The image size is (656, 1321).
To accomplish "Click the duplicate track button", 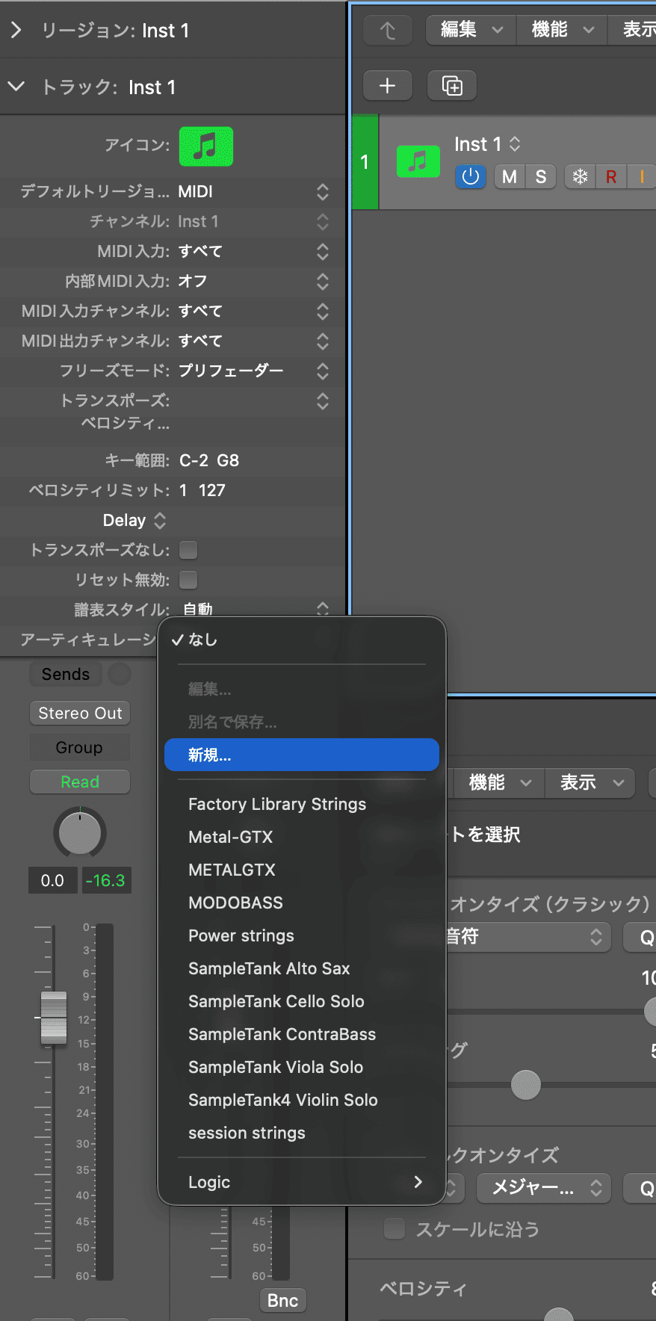I will click(x=452, y=85).
